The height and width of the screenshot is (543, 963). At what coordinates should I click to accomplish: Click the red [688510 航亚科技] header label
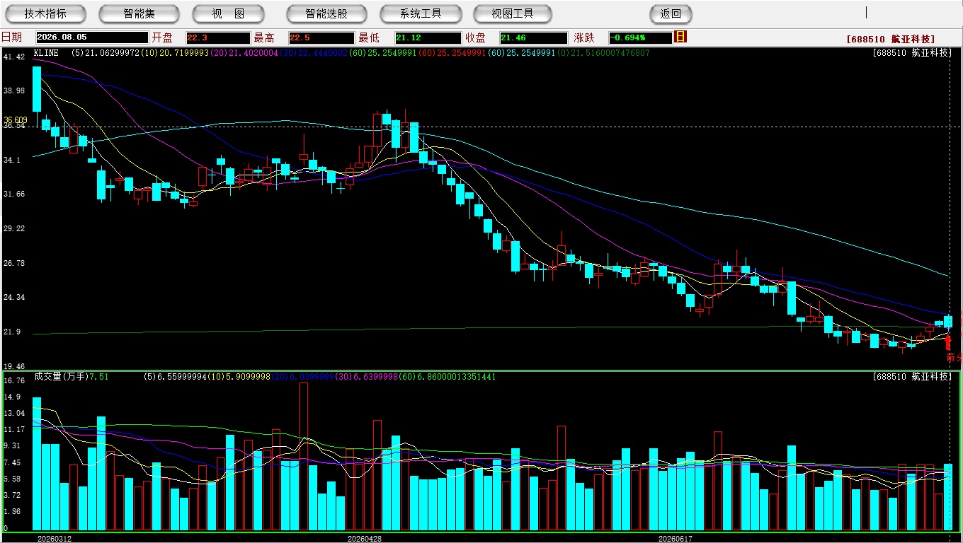pyautogui.click(x=891, y=39)
